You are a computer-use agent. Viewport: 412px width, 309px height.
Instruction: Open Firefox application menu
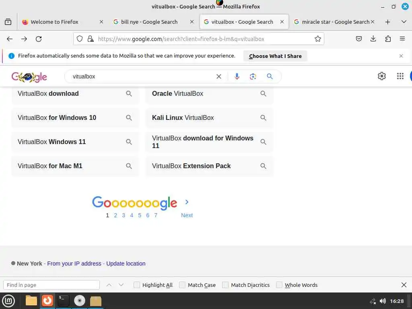tap(402, 39)
